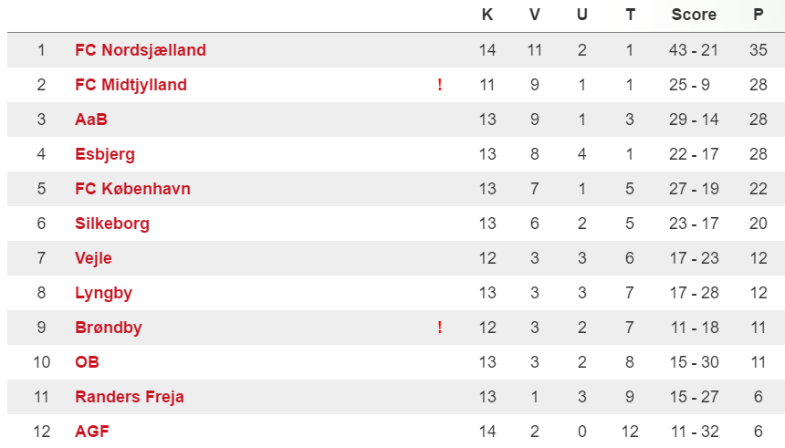The width and height of the screenshot is (785, 448).
Task: Open the Randers Freja team link
Action: [130, 397]
